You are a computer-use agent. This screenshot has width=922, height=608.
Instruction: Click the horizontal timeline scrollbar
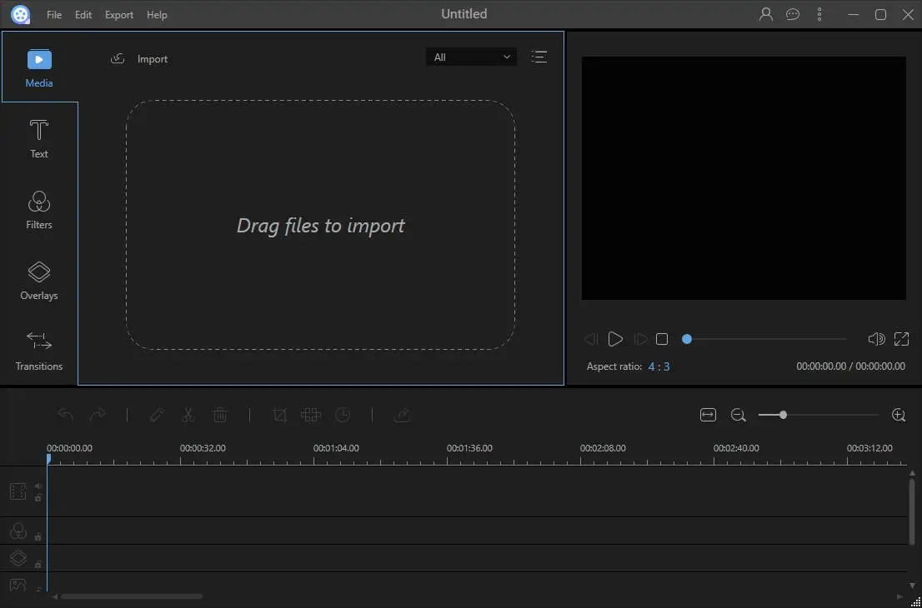click(x=132, y=596)
